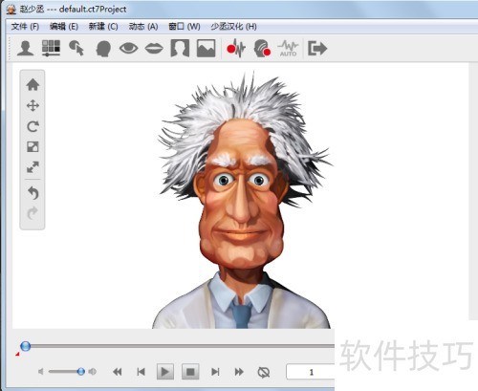Viewport: 478px width, 391px height.
Task: Start audio recording with red waveform icon
Action: click(236, 49)
